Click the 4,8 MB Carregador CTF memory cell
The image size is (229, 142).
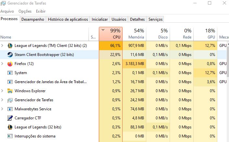[x=134, y=118]
